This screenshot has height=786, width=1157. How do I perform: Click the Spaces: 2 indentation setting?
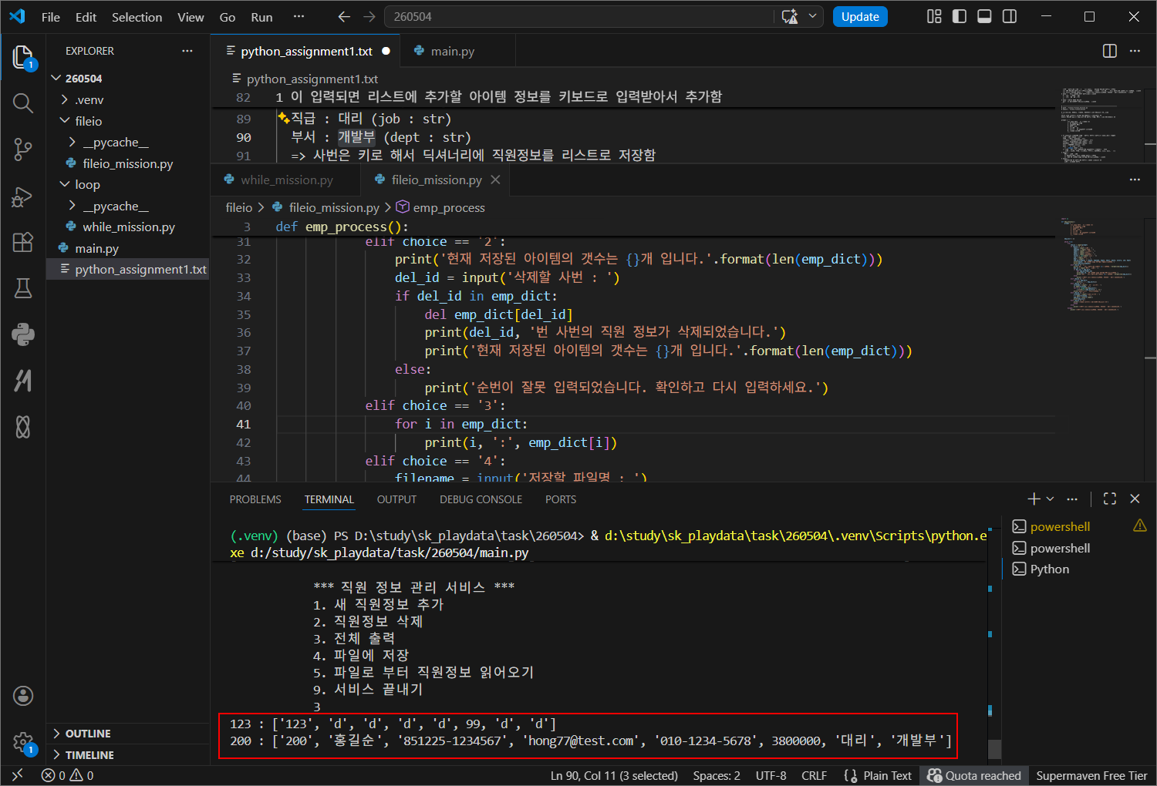click(x=717, y=775)
